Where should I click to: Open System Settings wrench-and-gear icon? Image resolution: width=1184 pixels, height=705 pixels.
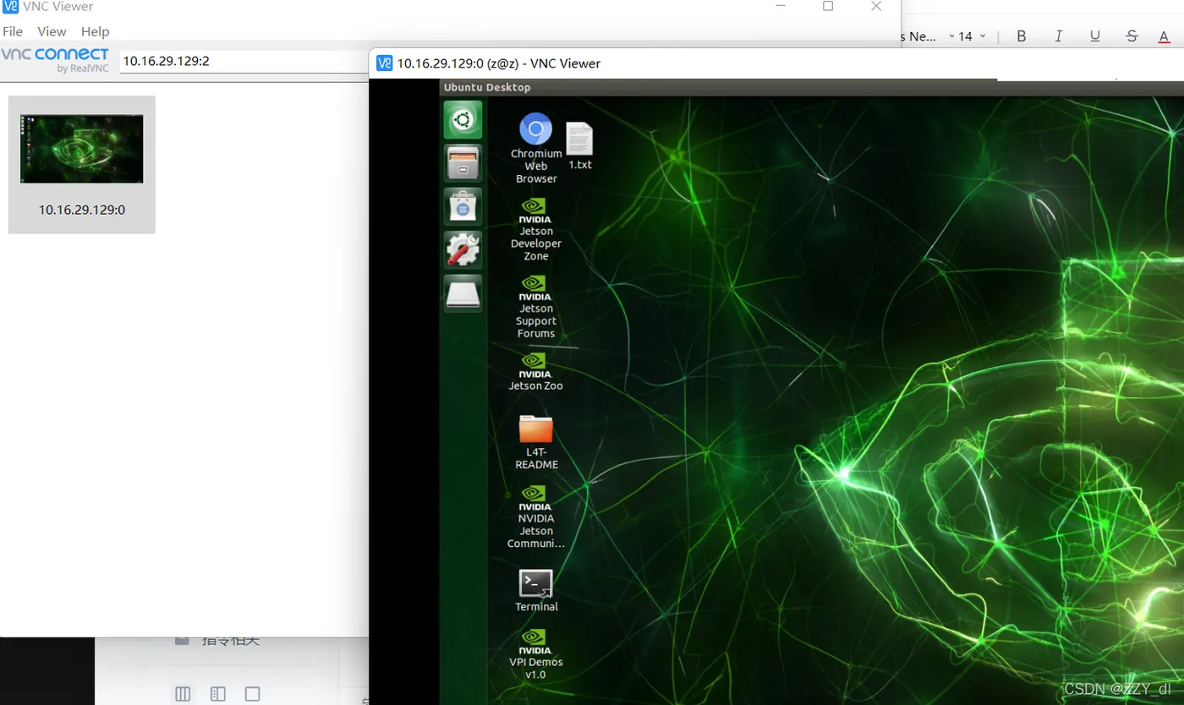[463, 250]
